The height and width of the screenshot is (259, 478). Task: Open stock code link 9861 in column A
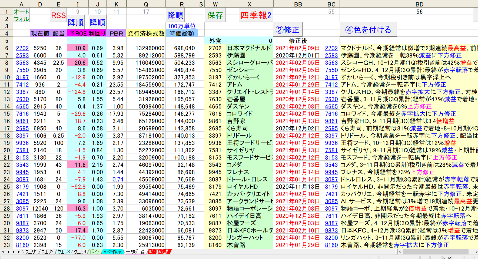(22, 121)
